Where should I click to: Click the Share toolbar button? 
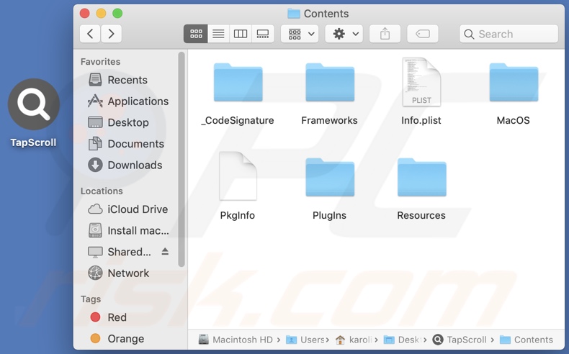385,34
